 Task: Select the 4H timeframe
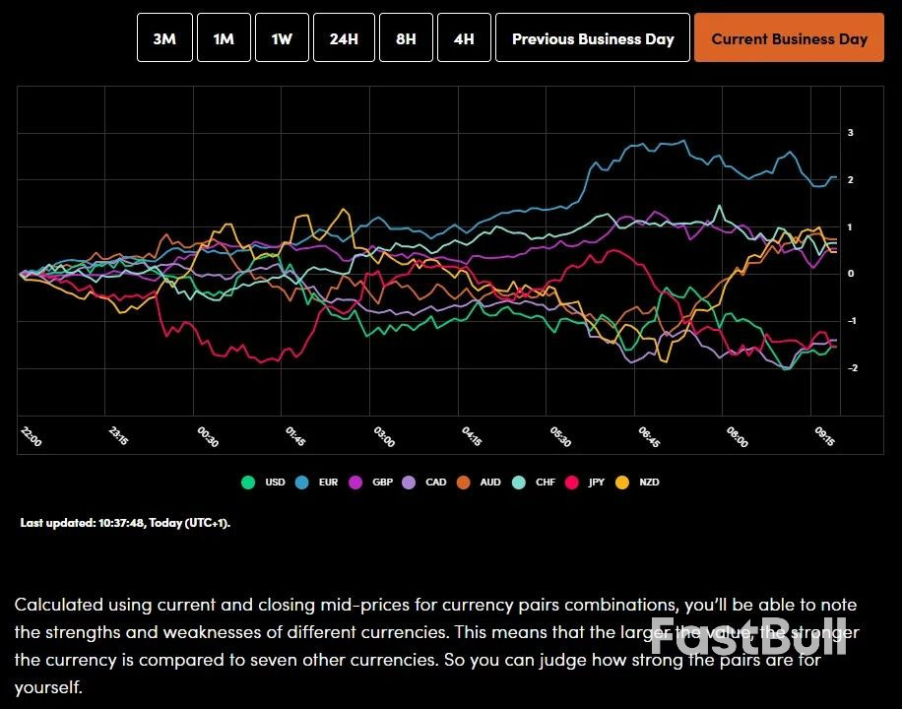[464, 38]
